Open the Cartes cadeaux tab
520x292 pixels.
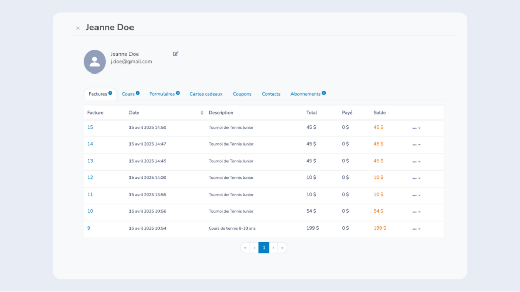click(206, 94)
